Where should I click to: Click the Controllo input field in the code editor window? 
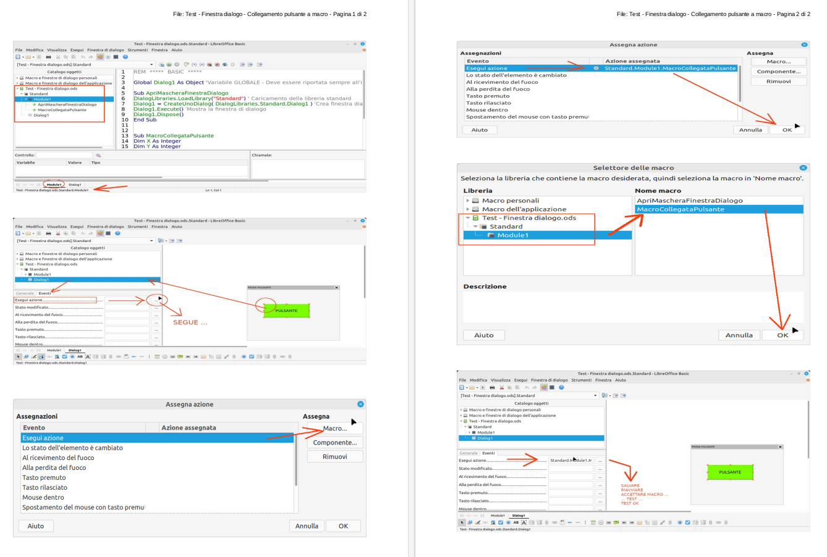pyautogui.click(x=64, y=156)
